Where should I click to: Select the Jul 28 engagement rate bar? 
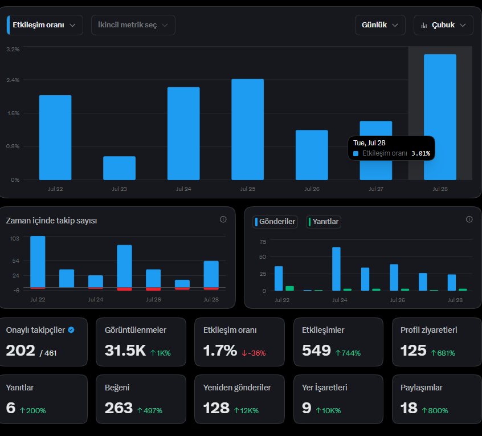[x=440, y=117]
